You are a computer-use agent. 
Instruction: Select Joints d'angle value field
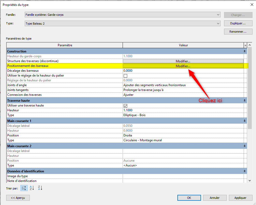click(x=183, y=85)
